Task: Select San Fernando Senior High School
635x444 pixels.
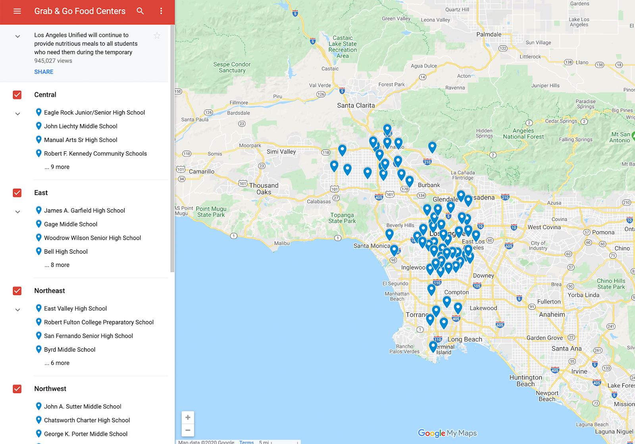Action: [89, 336]
